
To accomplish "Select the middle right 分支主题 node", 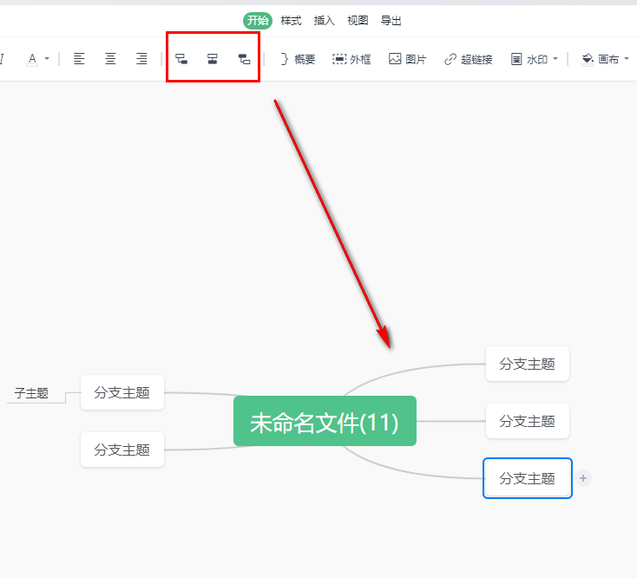I will (528, 421).
